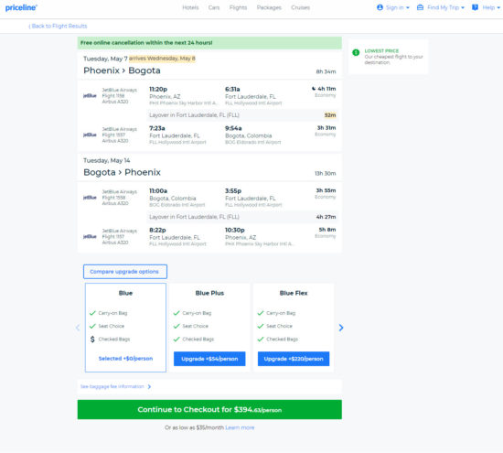Go to the Cruises tab
The width and height of the screenshot is (503, 453).
(x=301, y=7)
